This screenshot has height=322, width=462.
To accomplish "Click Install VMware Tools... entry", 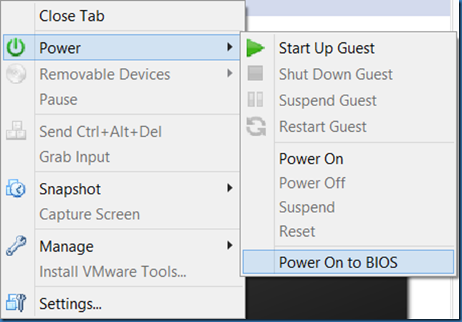I will click(113, 272).
